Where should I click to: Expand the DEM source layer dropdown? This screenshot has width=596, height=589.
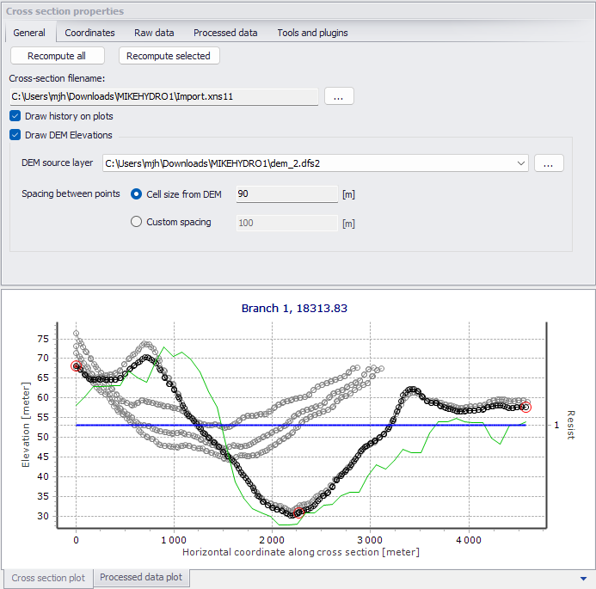pos(520,163)
